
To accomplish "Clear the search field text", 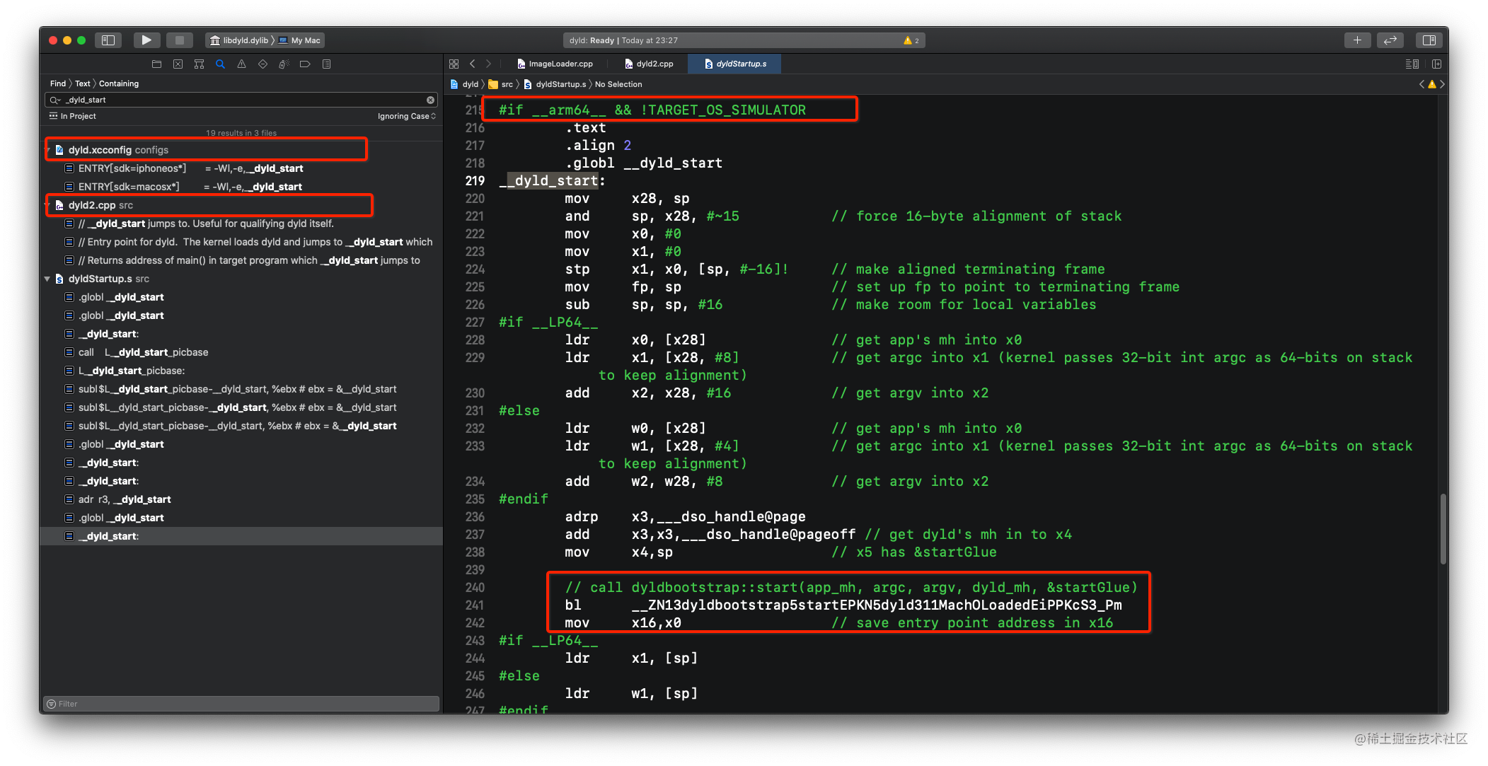I will (x=430, y=100).
